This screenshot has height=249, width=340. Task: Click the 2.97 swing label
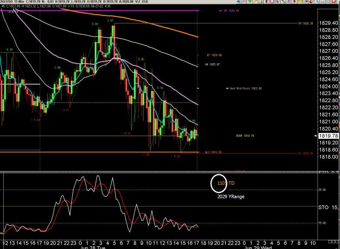coord(110,21)
